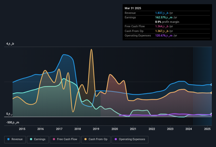The height and width of the screenshot is (147, 216).
Task: Click the Mar 31 2025 tooltip date
Action: [x=133, y=8]
